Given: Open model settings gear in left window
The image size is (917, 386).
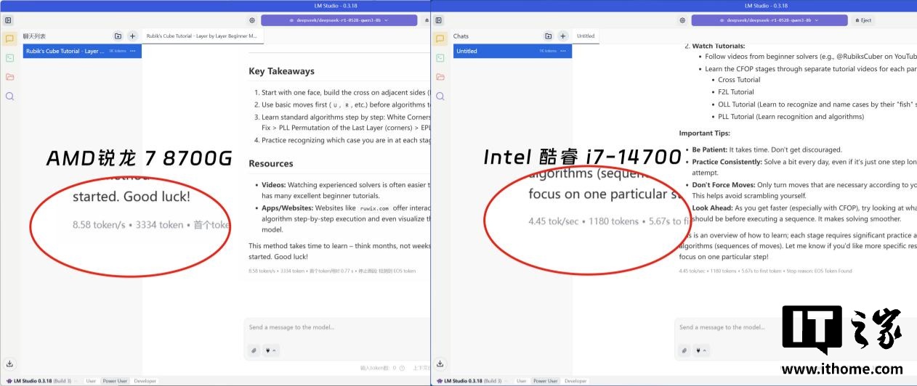Looking at the screenshot, I should tap(252, 20).
